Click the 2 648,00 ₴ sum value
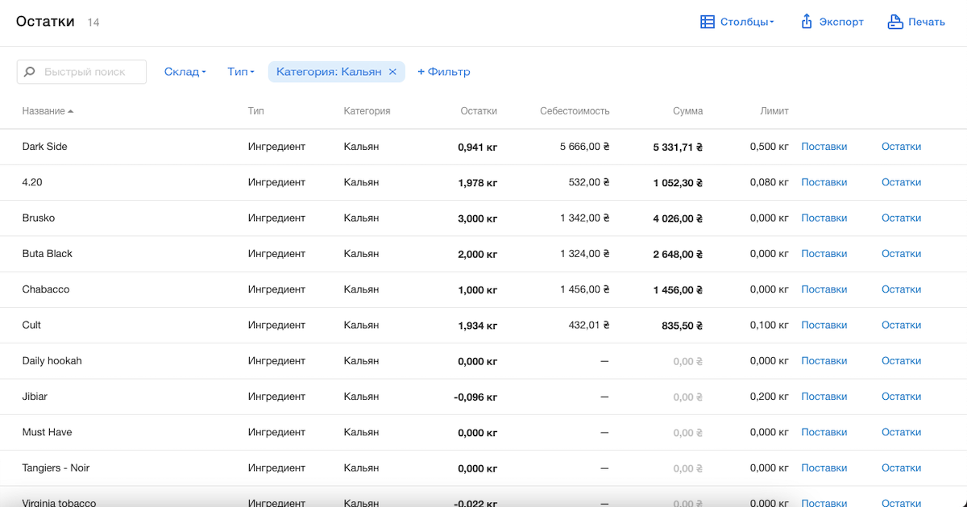Viewport: 967px width, 507px height. point(678,254)
